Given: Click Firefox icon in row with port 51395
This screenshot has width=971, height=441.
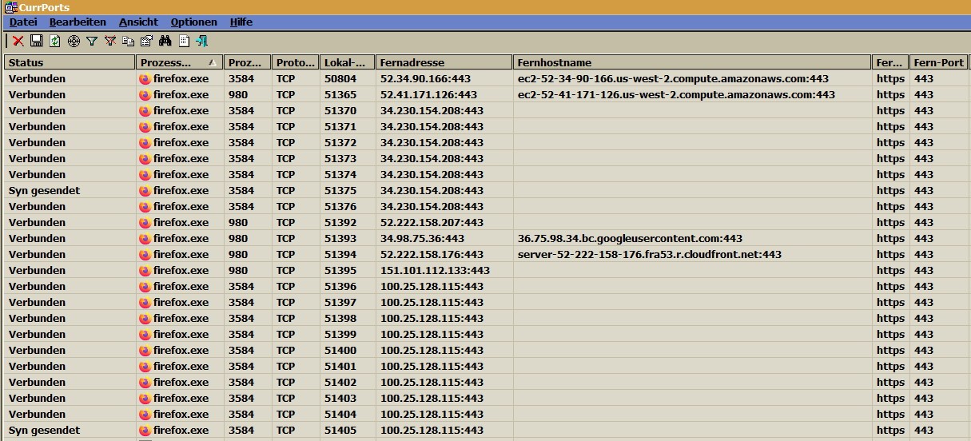Looking at the screenshot, I should tap(145, 270).
